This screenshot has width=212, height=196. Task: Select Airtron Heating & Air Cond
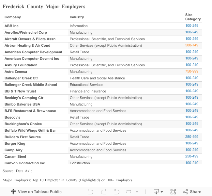click(27, 45)
